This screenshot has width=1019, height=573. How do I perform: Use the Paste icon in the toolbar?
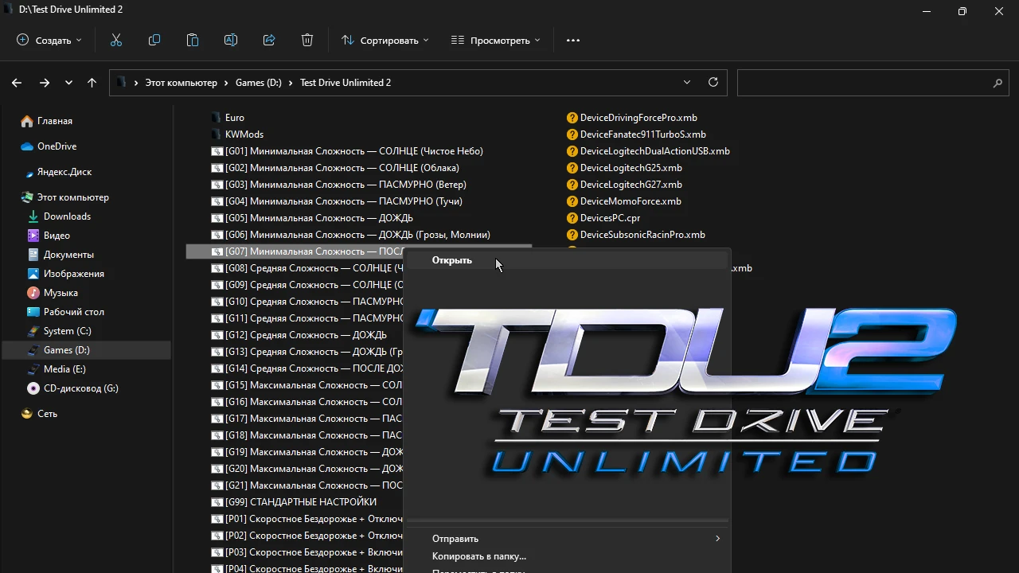point(193,40)
